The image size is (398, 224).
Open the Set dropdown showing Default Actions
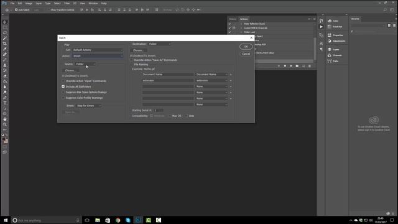coord(98,50)
